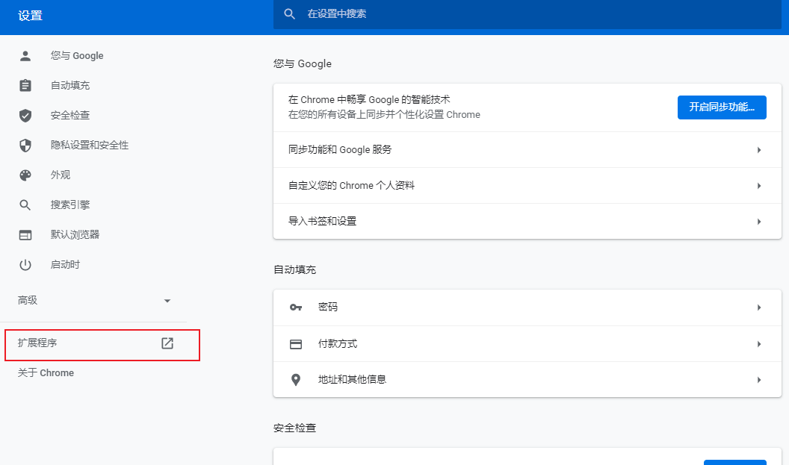Screen dimensions: 789x465
Task: Click the key icon in 密码 row
Action: tap(296, 308)
